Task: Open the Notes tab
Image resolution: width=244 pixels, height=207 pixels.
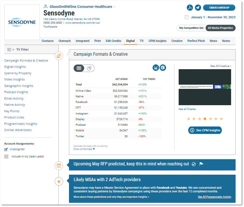Action: [226, 41]
